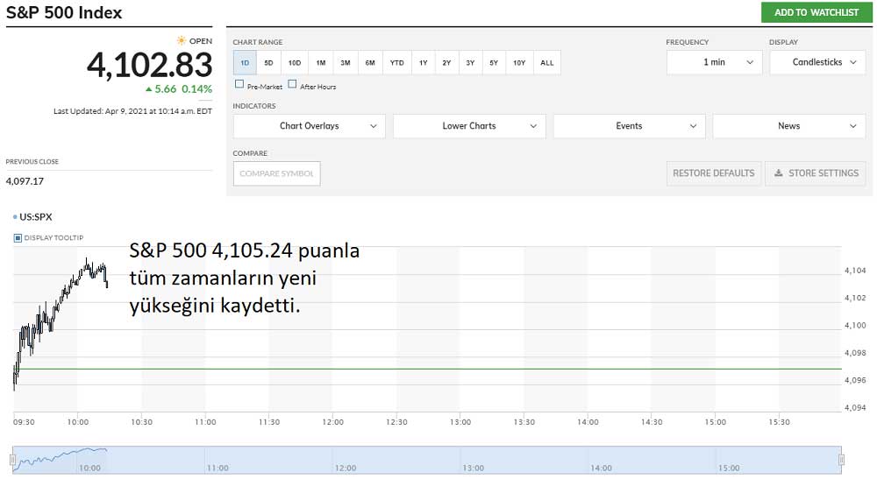Expand the Chart Overlays dropdown
Screen dimensions: 877x479
click(x=310, y=126)
